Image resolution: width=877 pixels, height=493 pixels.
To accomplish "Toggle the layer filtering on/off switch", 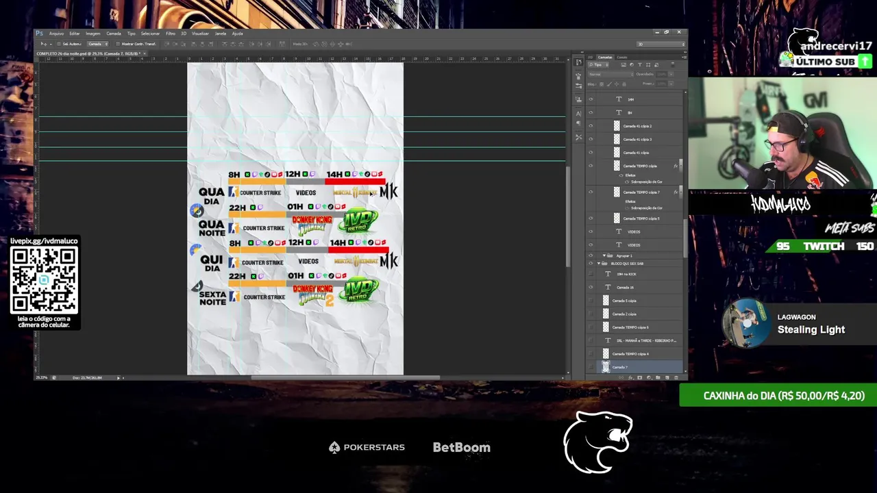I will tap(673, 64).
